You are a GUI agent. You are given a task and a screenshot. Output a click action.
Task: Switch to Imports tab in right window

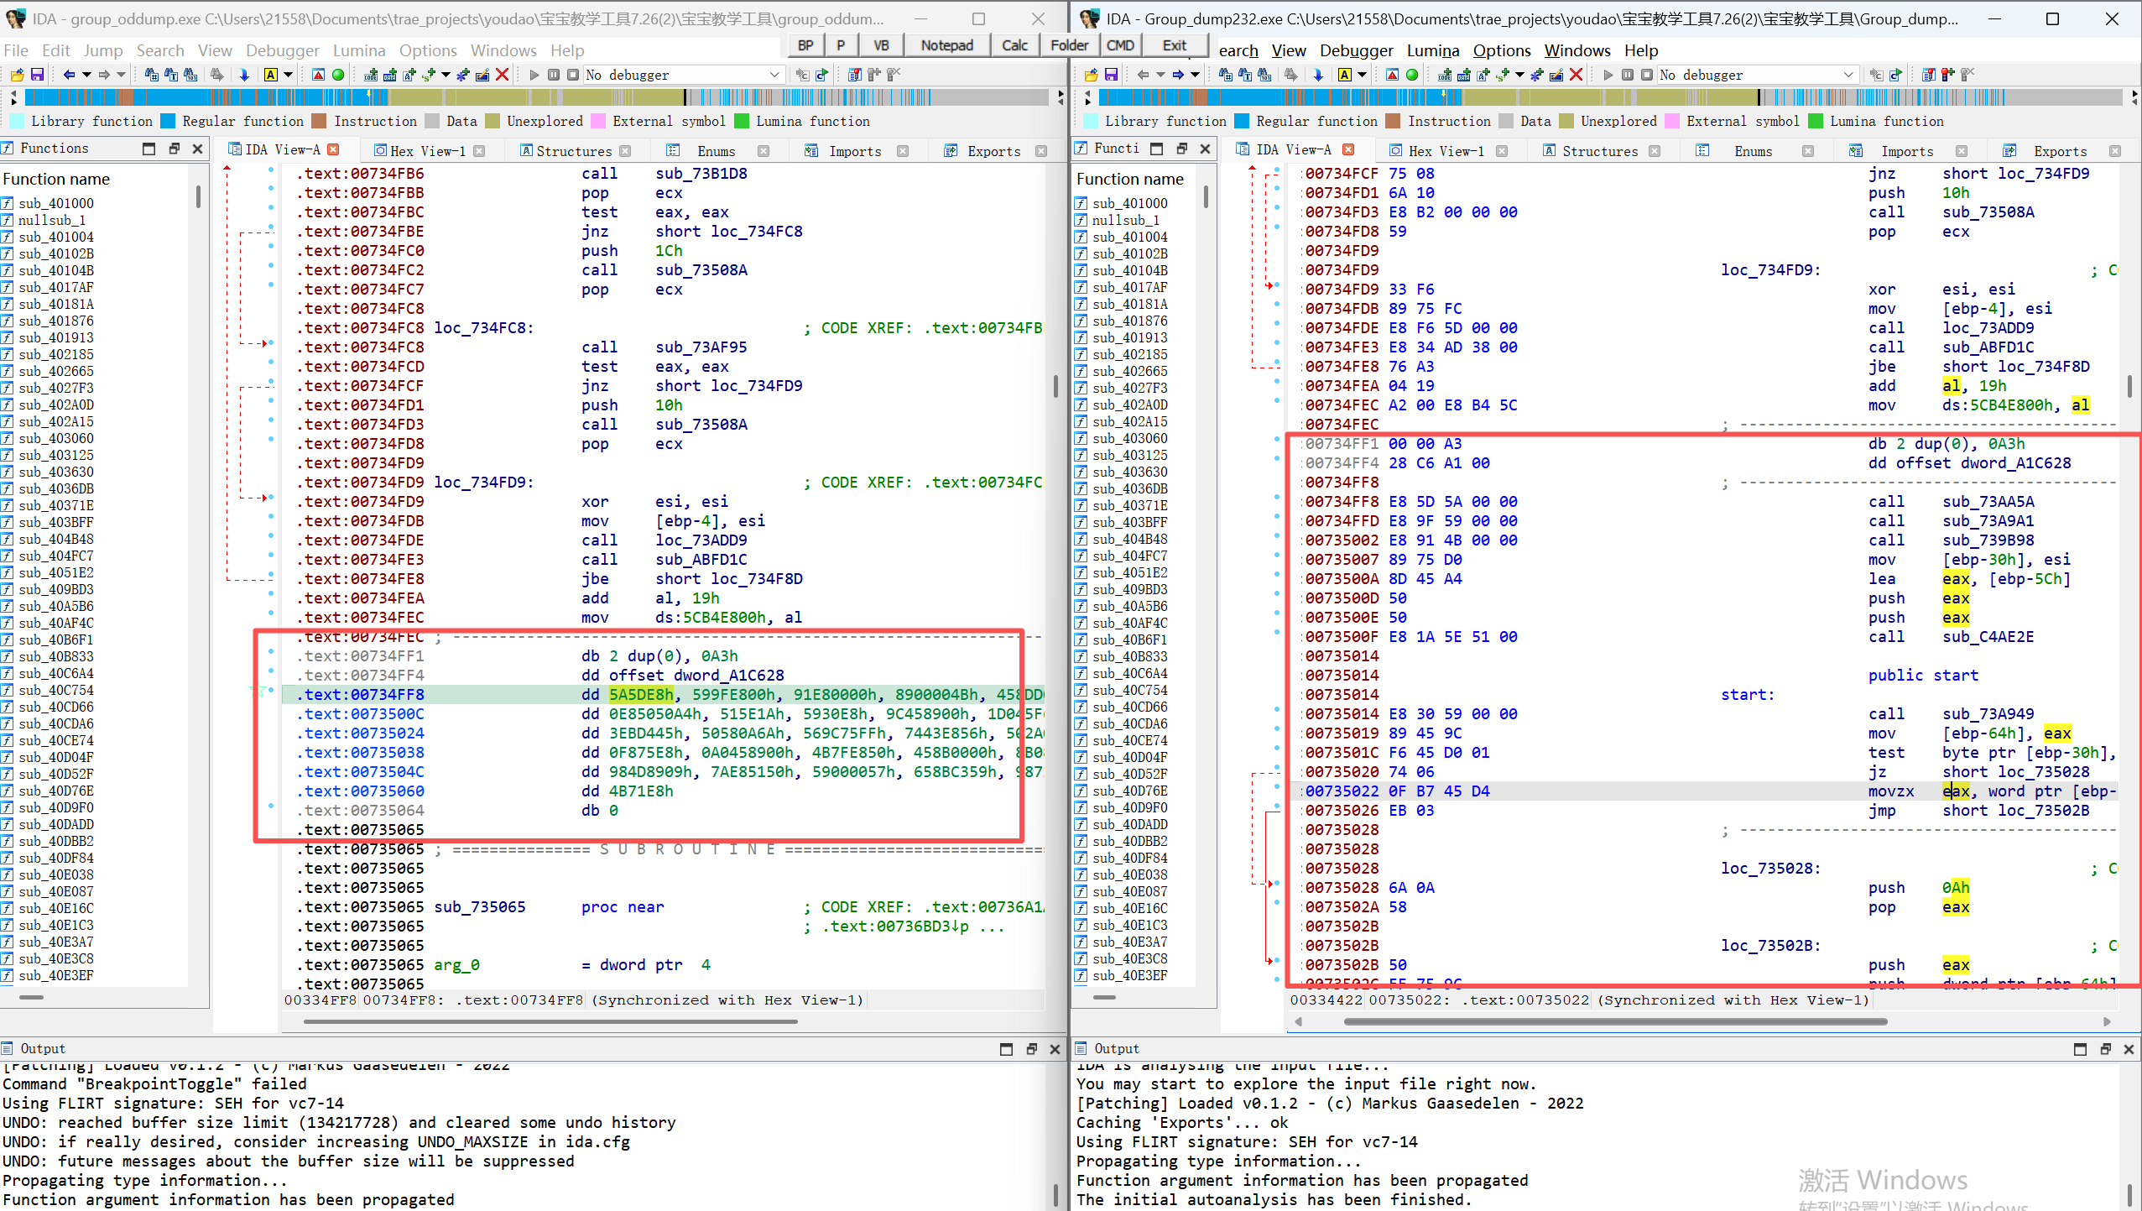1906,151
